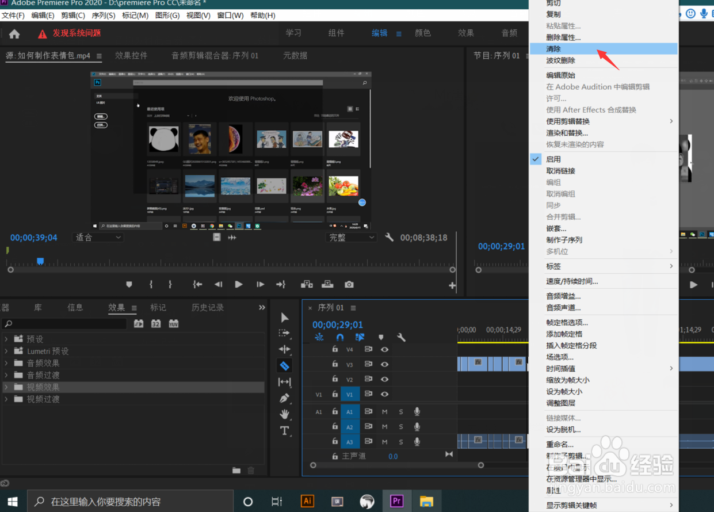Select the Selection arrow tool
The width and height of the screenshot is (714, 512).
[284, 318]
